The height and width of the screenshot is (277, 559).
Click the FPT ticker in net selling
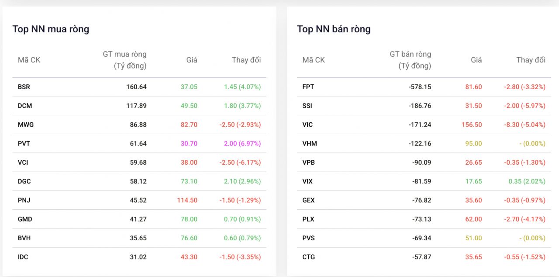[x=308, y=87]
